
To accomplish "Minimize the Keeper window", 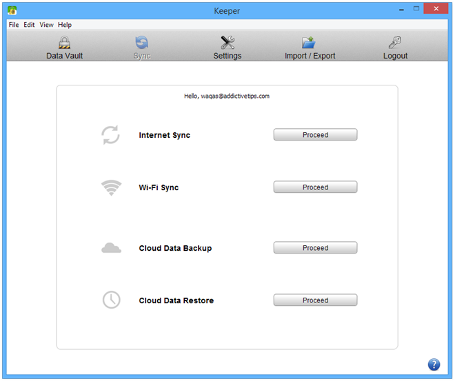I will 402,9.
